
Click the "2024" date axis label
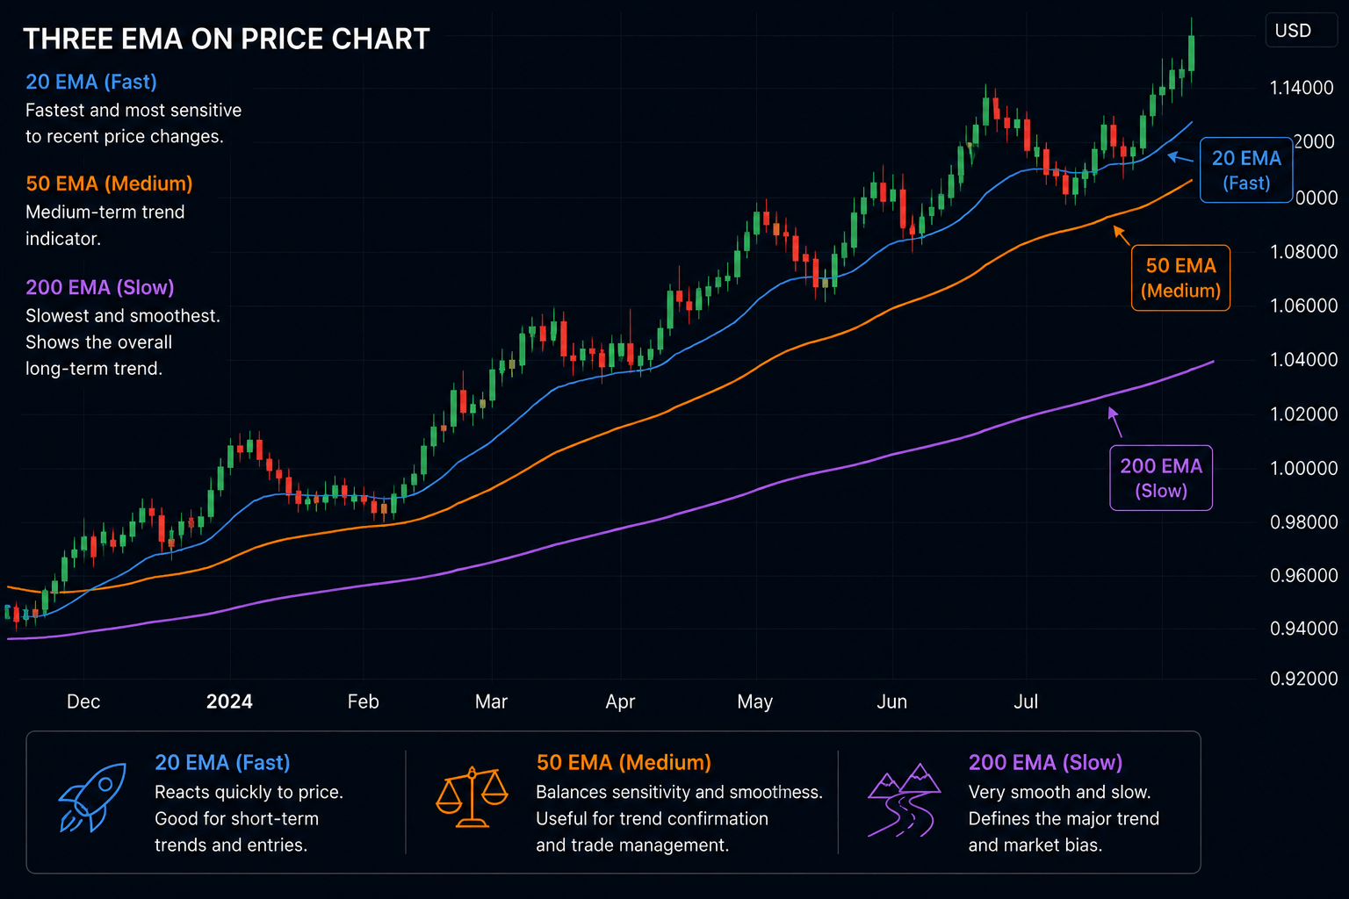pyautogui.click(x=229, y=701)
